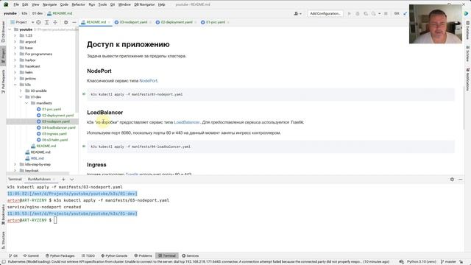Click Collapse All icon in Project panel

click(x=55, y=22)
